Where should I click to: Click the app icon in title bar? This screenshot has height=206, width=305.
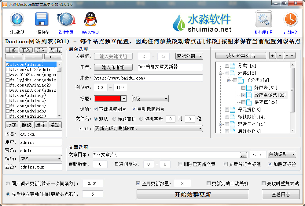click(5, 4)
